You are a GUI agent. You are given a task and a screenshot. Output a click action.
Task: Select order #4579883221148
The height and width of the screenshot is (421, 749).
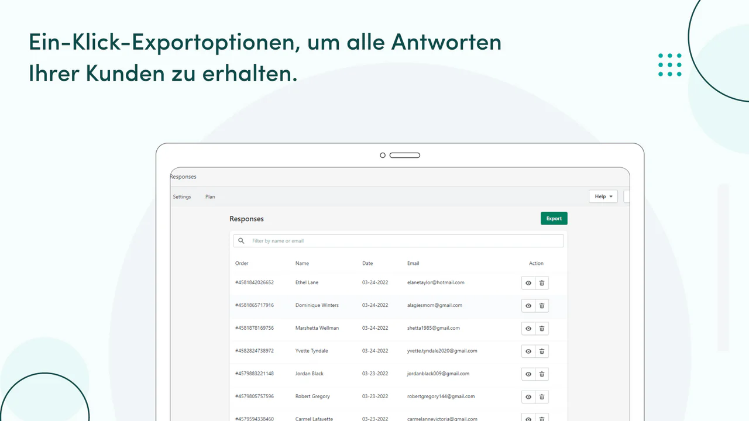click(x=255, y=374)
